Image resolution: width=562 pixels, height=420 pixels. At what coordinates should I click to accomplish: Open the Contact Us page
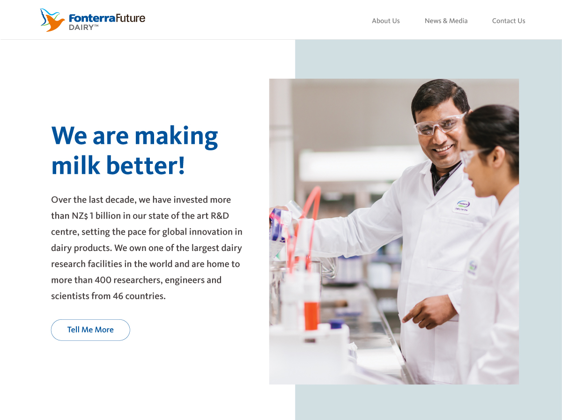(509, 21)
